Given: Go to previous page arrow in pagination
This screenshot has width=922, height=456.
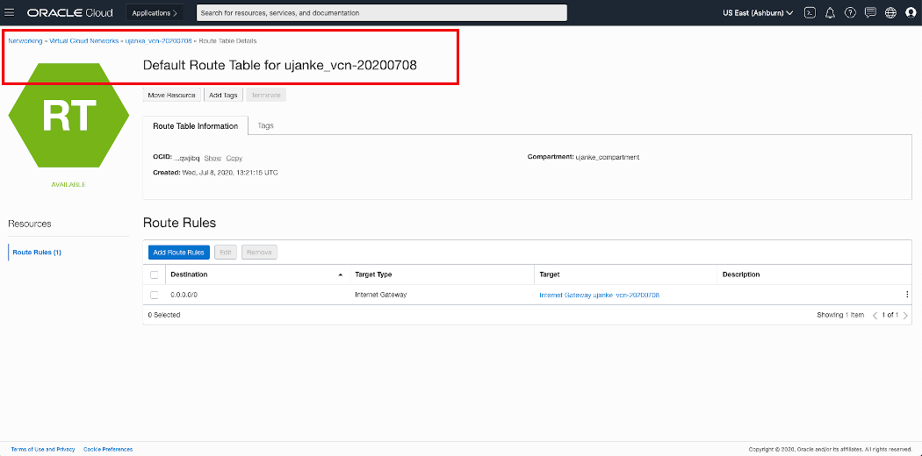Looking at the screenshot, I should pyautogui.click(x=875, y=315).
